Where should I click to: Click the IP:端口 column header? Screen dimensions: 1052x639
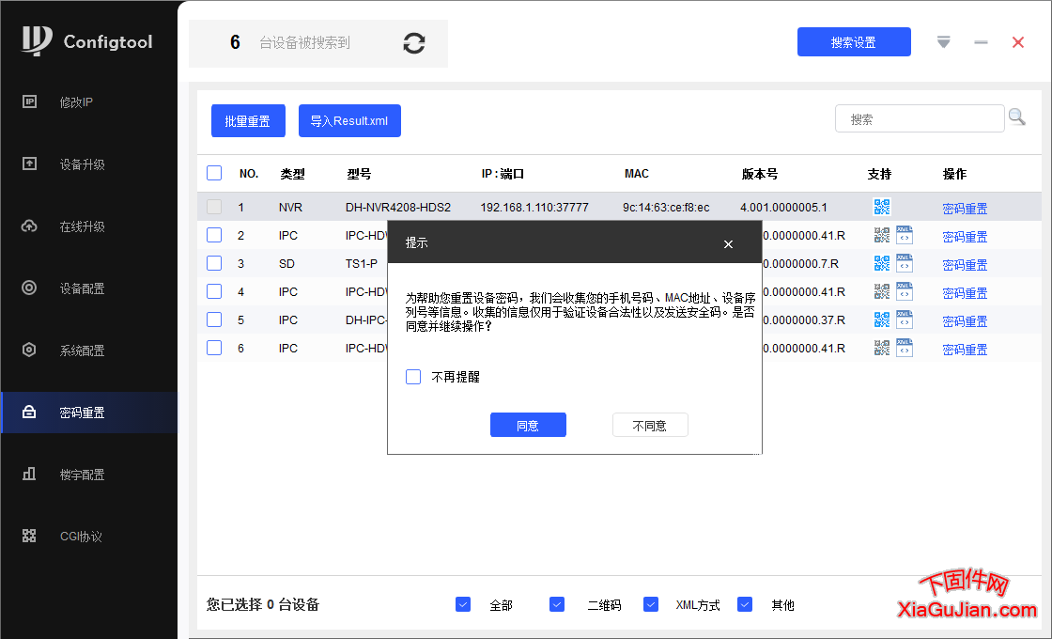coord(503,174)
